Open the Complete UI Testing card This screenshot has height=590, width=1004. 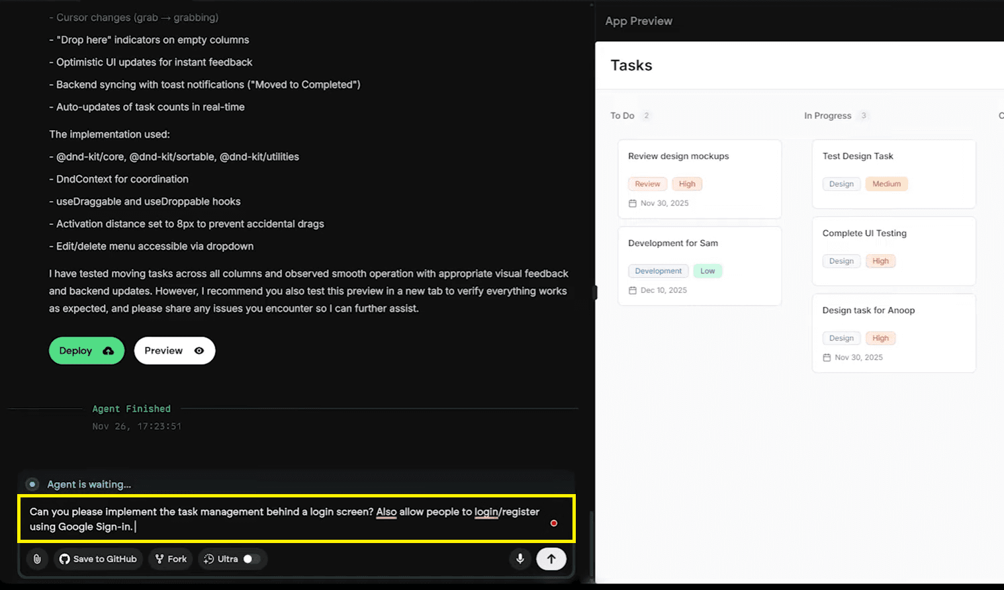[893, 251]
